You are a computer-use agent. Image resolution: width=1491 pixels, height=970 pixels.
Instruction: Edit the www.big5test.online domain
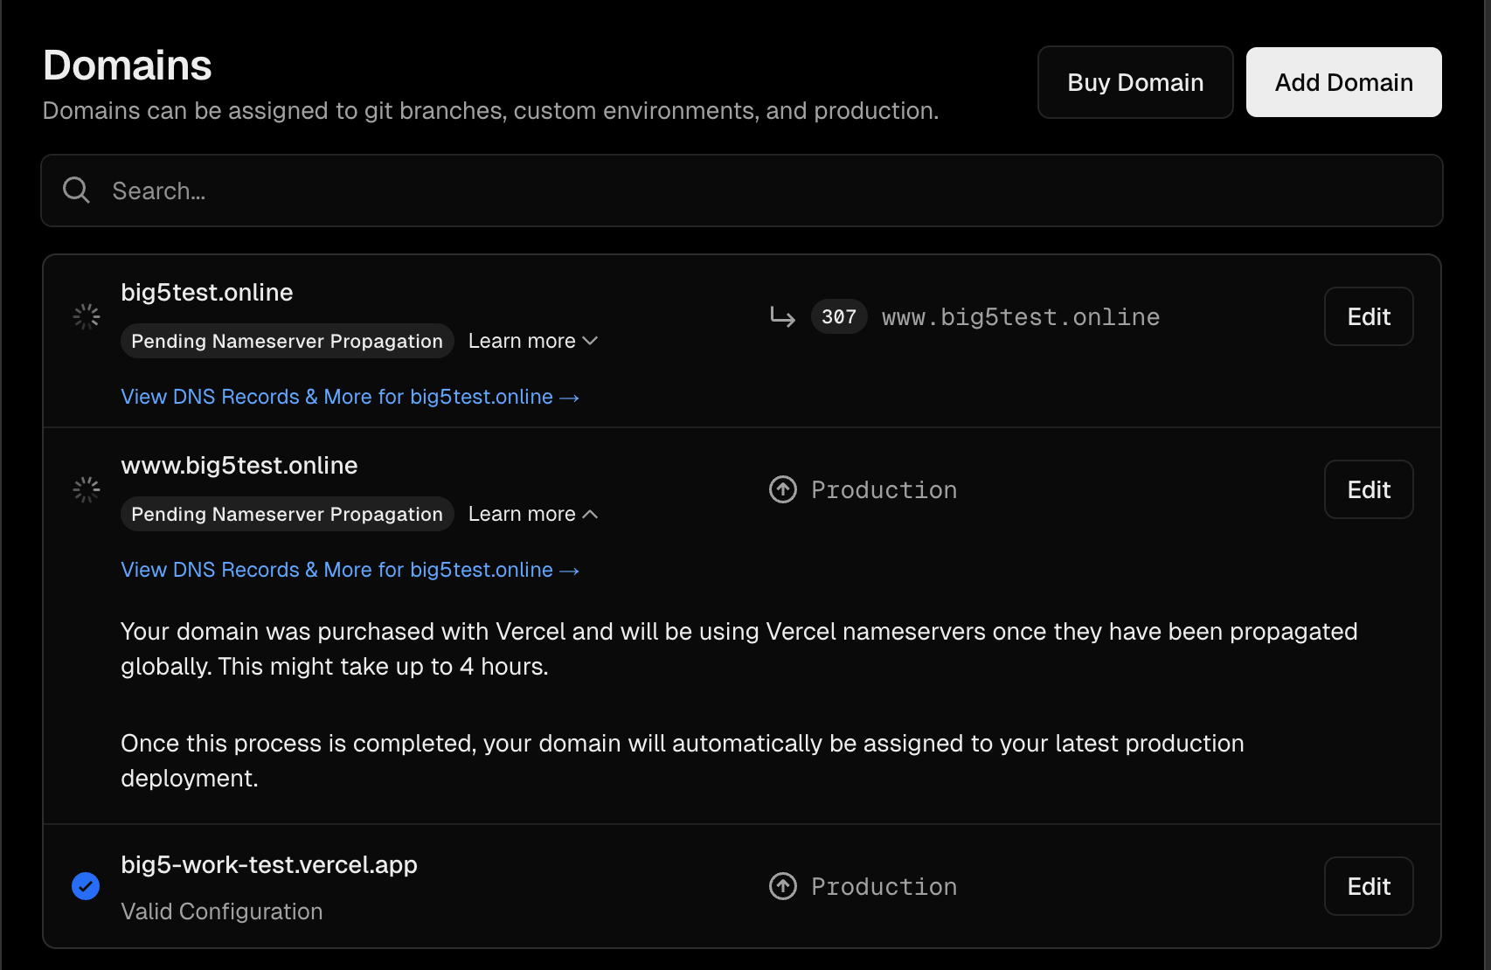(x=1369, y=489)
